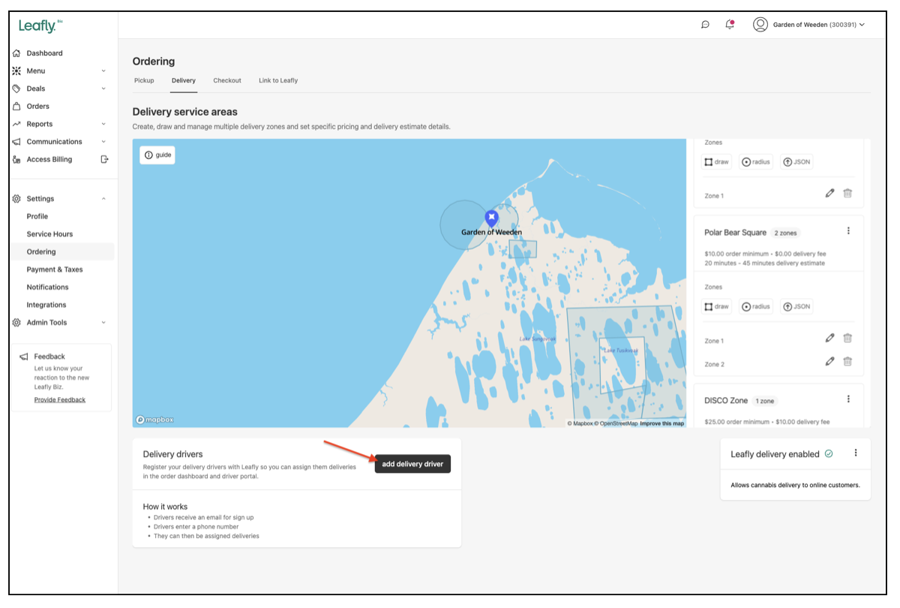Open Notifications settings
The height and width of the screenshot is (608, 900).
48,287
